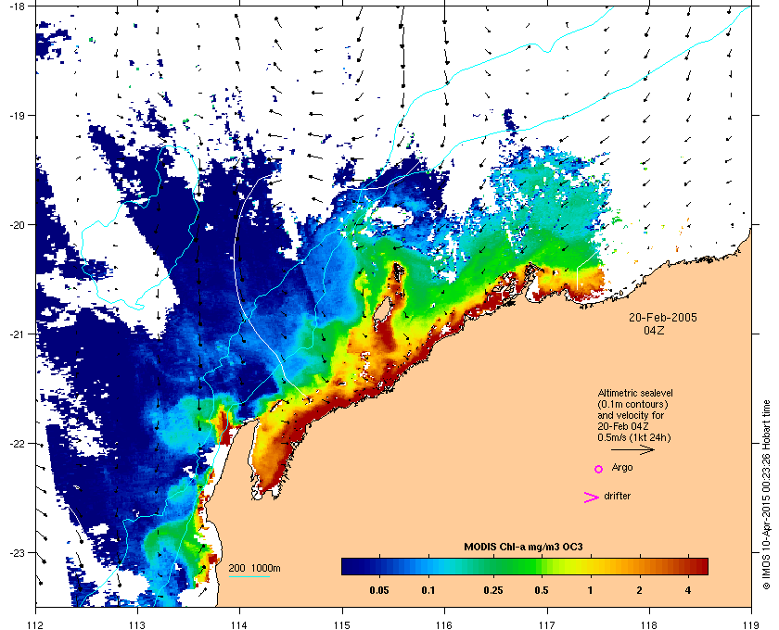Click the Chl-a colorbar near value 0.05
Image resolution: width=779 pixels, height=630 pixels.
click(x=379, y=566)
